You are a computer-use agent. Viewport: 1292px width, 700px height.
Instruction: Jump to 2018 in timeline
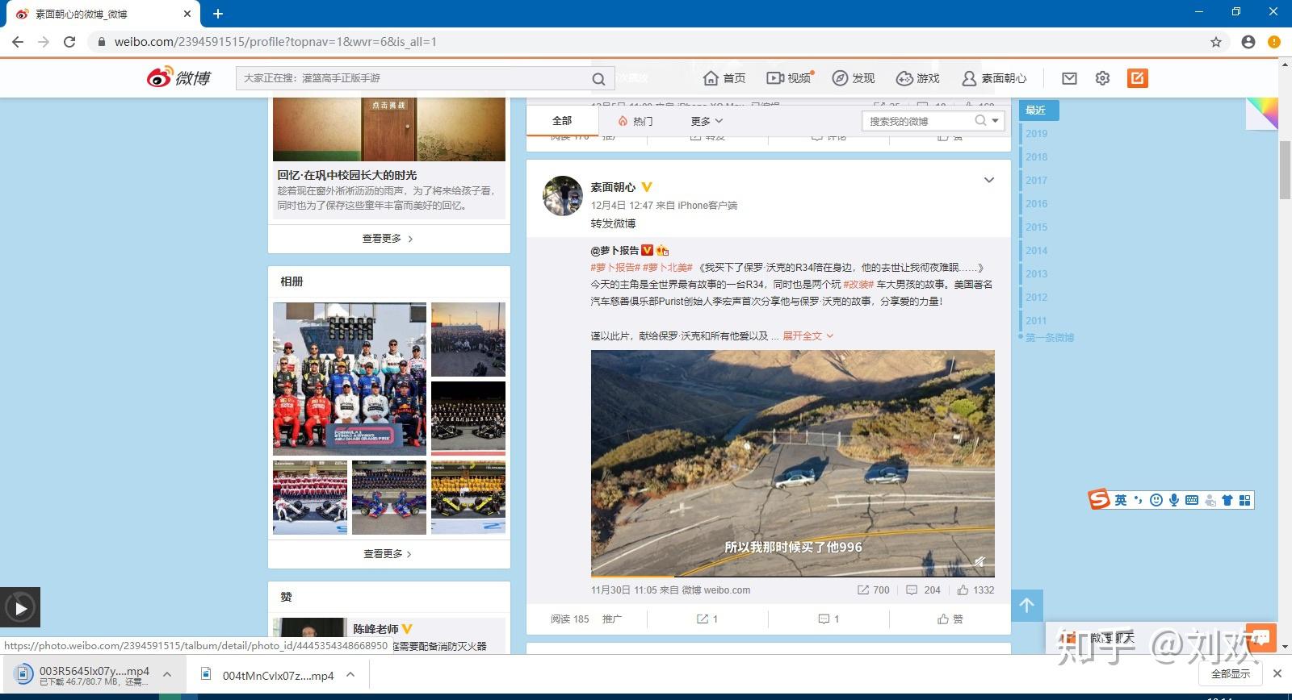click(x=1036, y=157)
